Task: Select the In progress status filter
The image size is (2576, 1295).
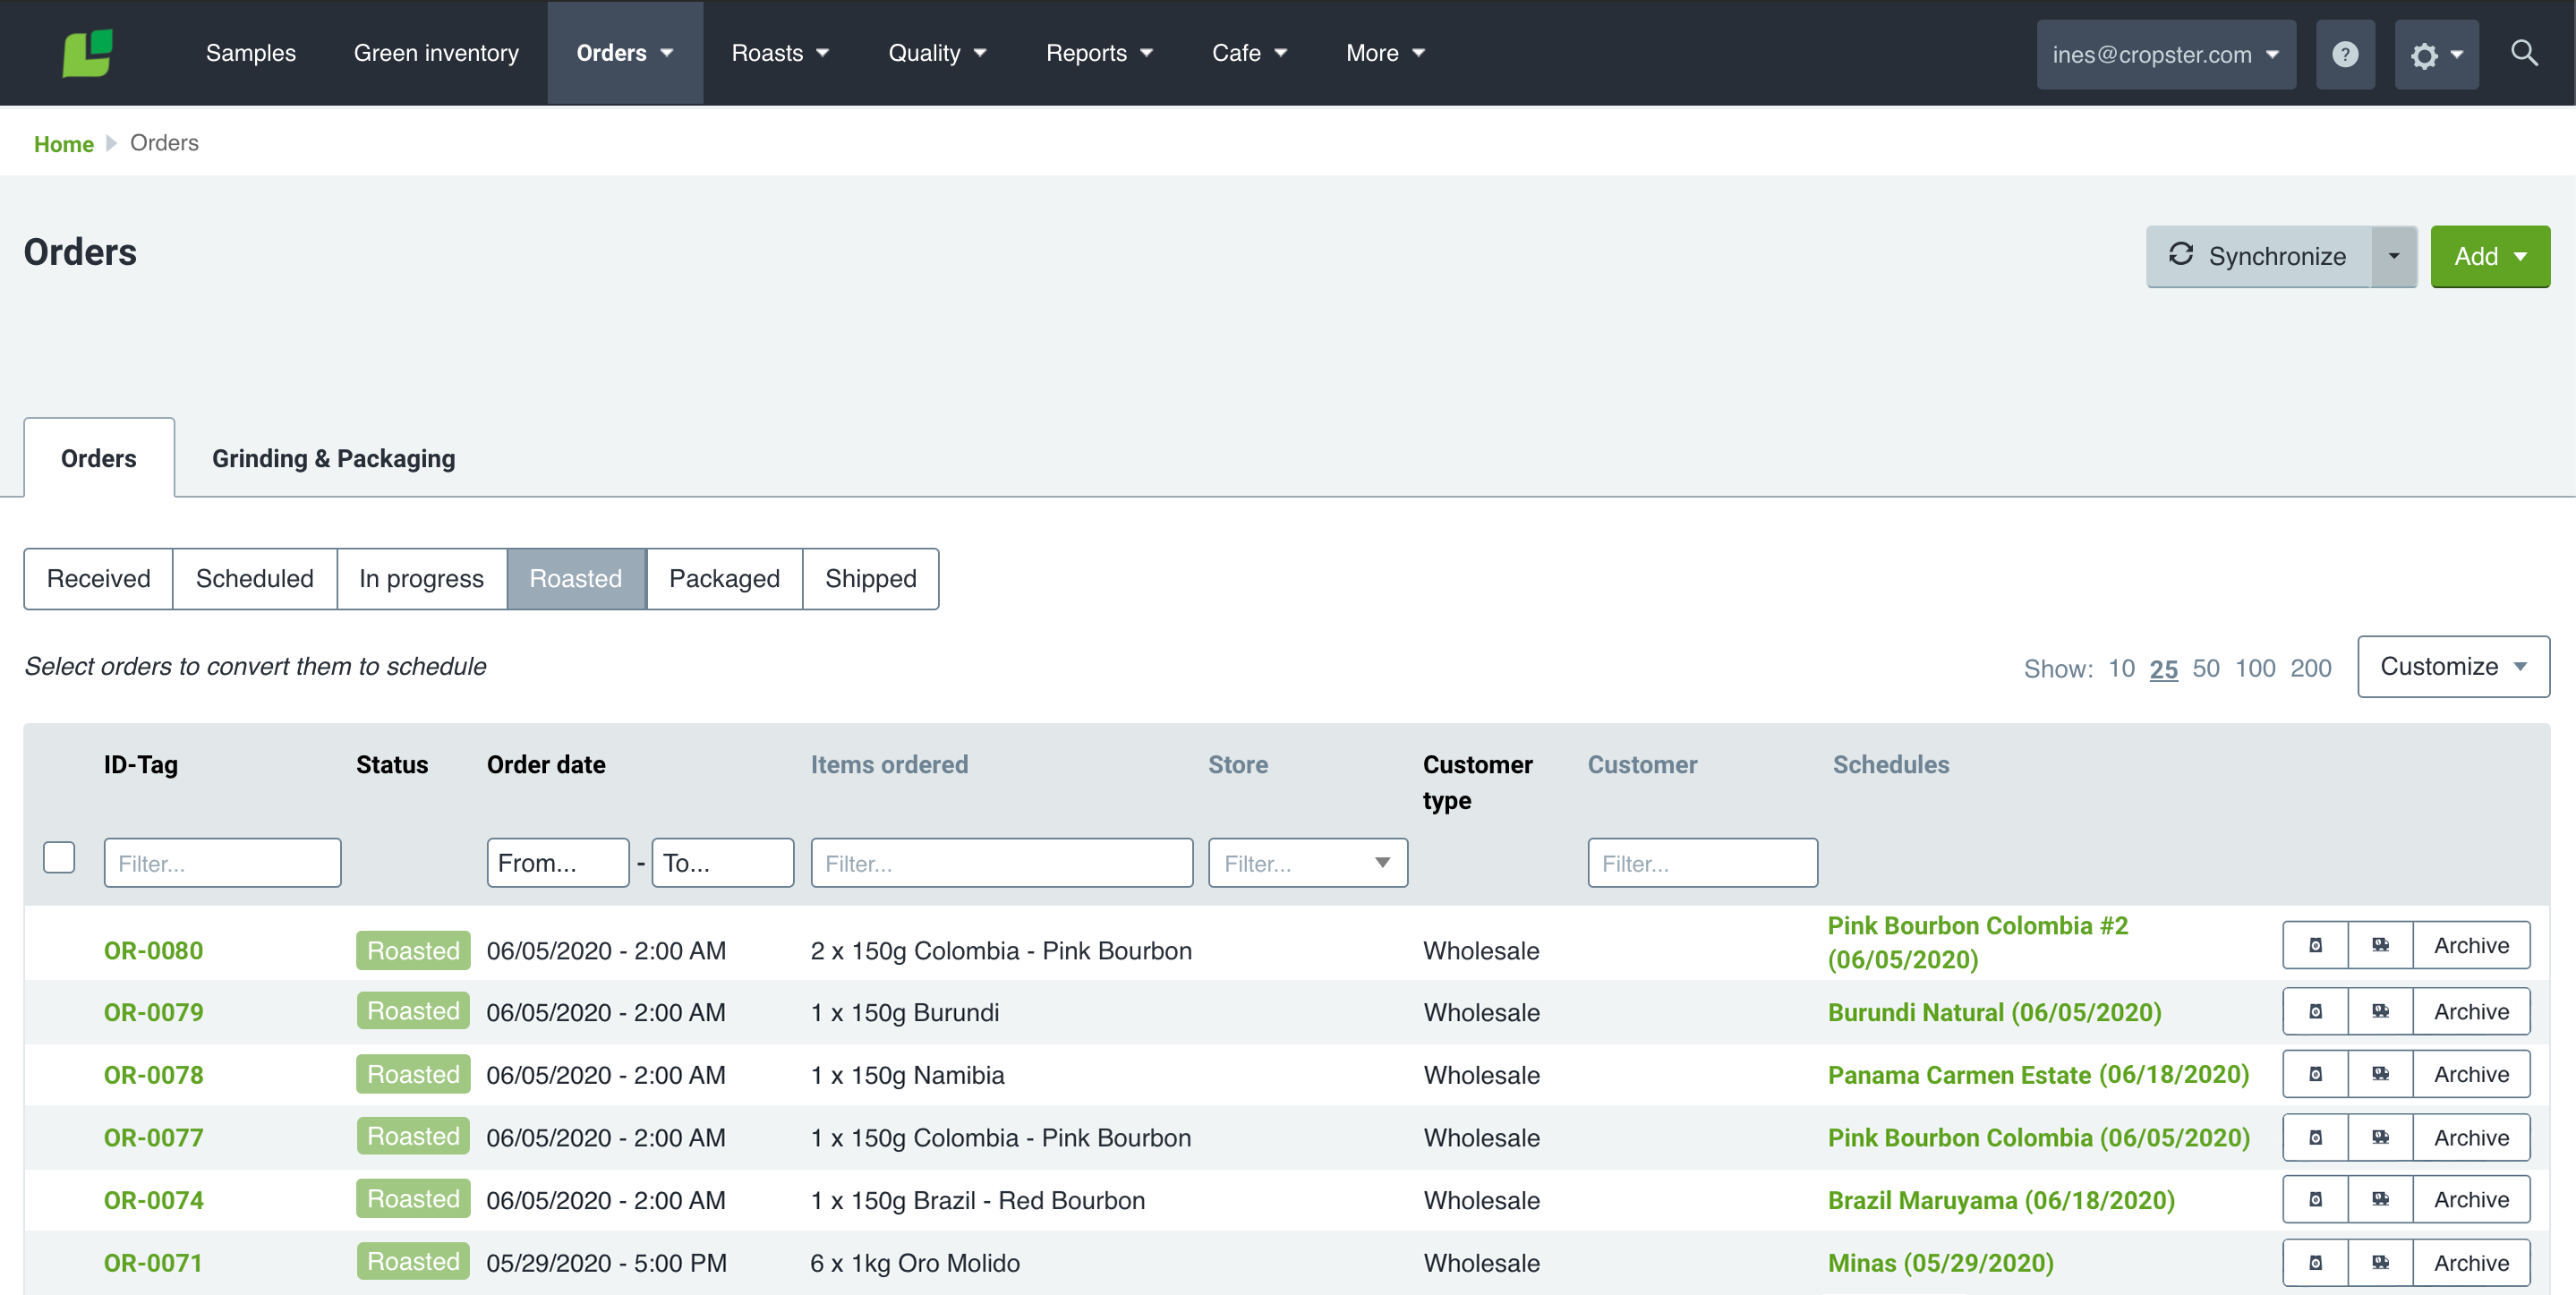Action: click(x=421, y=578)
